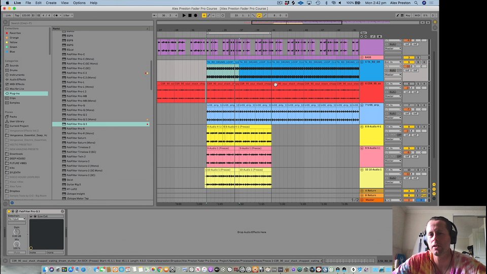Open the View menu
Image resolution: width=487 pixels, height=274 pixels.
(x=64, y=3)
